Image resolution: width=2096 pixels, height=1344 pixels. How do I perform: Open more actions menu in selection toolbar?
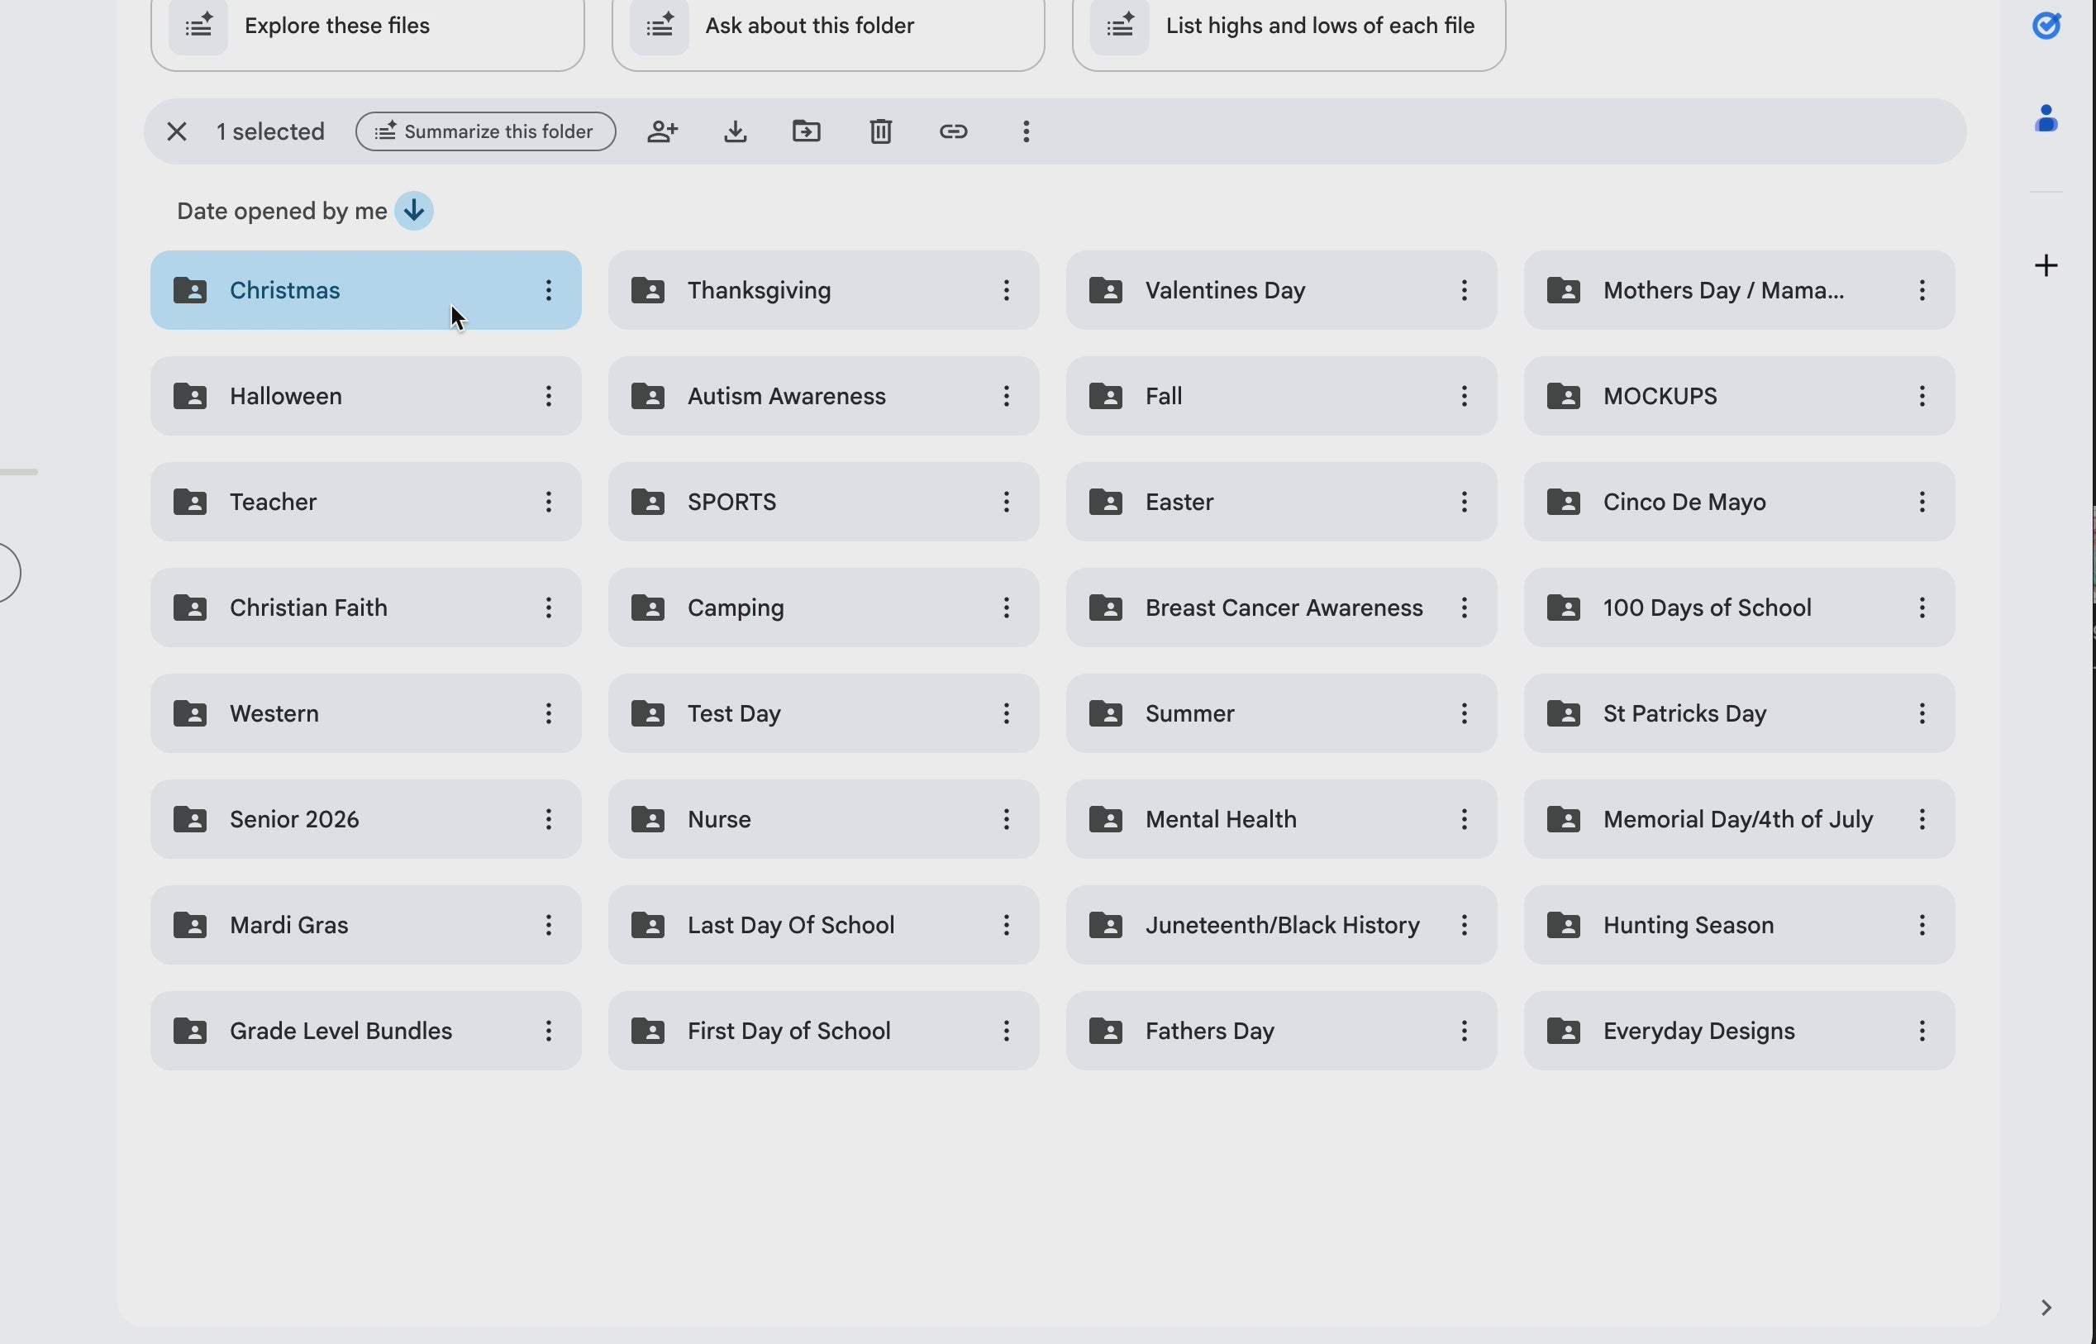1027,131
